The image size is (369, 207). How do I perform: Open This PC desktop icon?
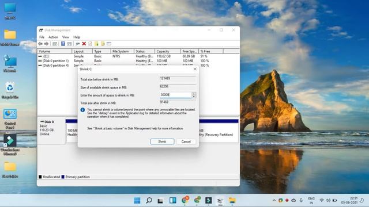pos(10,11)
